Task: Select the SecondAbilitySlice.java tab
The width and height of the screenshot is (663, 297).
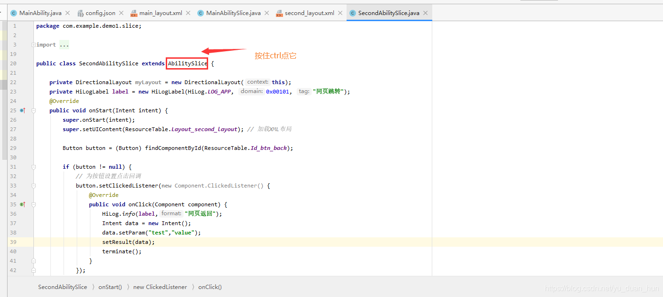Action: [388, 13]
